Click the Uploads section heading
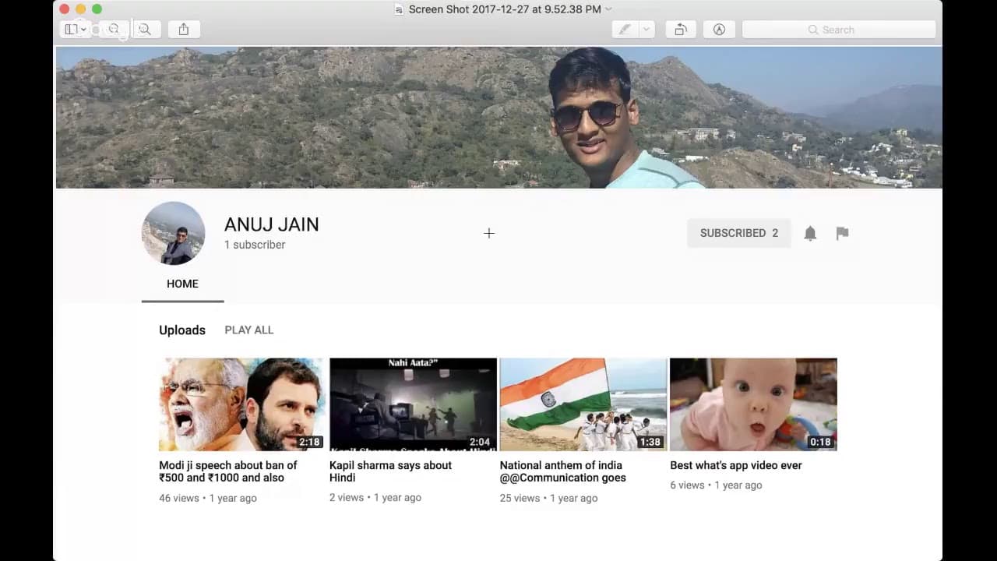Viewport: 997px width, 561px height. click(x=182, y=330)
